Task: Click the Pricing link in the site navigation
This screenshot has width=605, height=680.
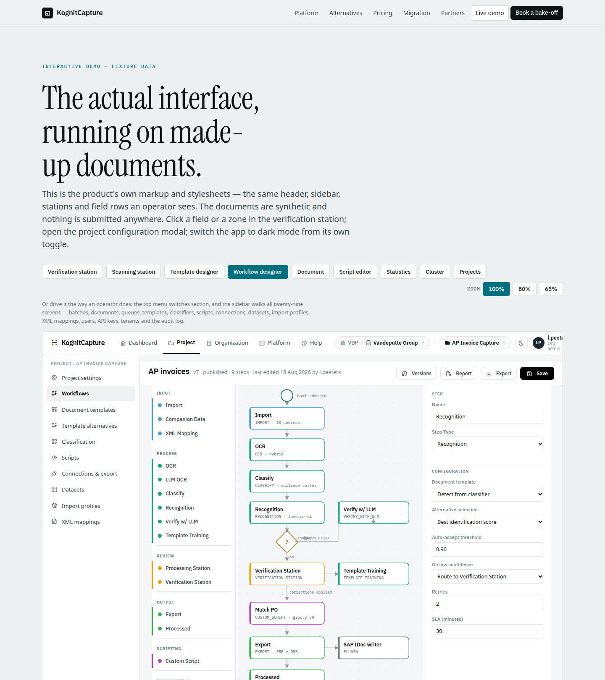Action: tap(382, 13)
